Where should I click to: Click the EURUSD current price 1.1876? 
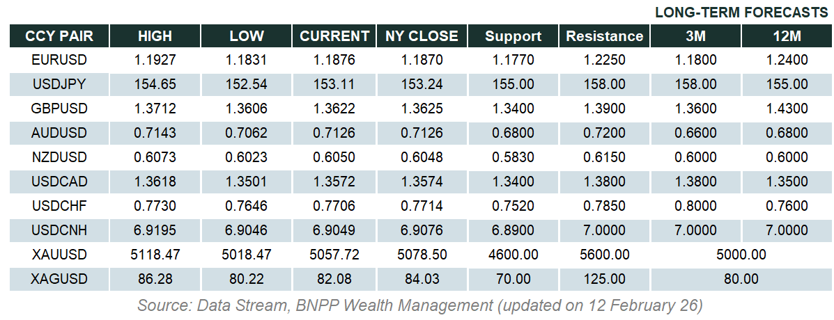coord(334,60)
